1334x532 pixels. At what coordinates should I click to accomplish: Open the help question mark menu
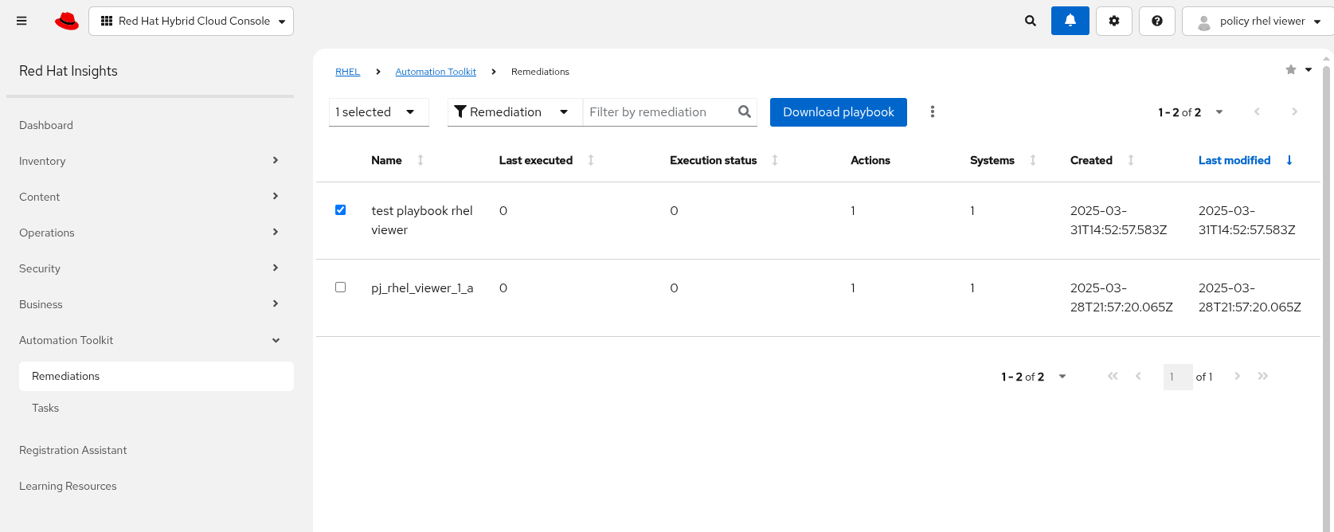coord(1156,21)
